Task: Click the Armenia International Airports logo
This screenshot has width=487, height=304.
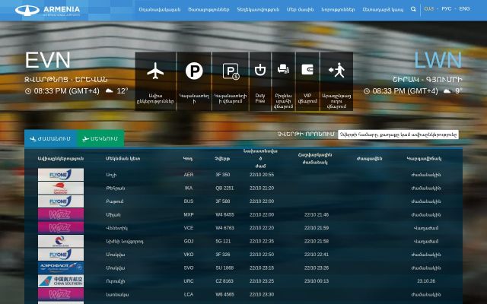Action: click(47, 10)
